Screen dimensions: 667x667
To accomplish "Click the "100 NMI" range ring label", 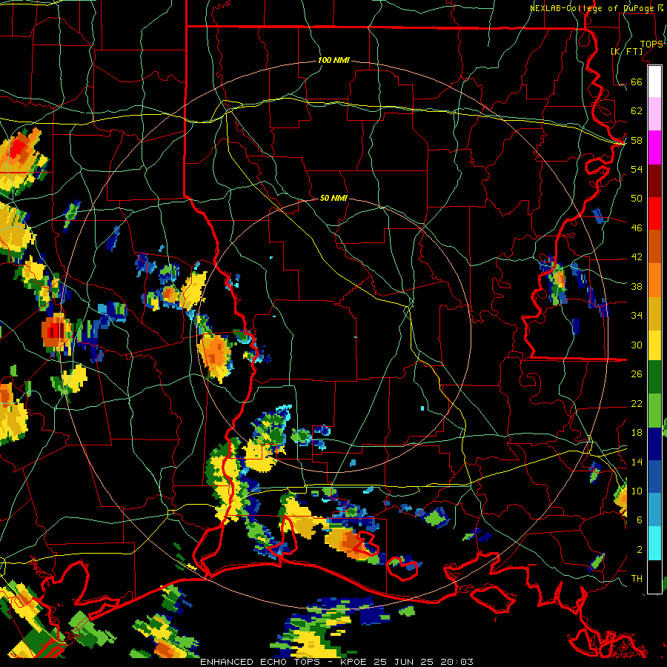I will coord(333,61).
